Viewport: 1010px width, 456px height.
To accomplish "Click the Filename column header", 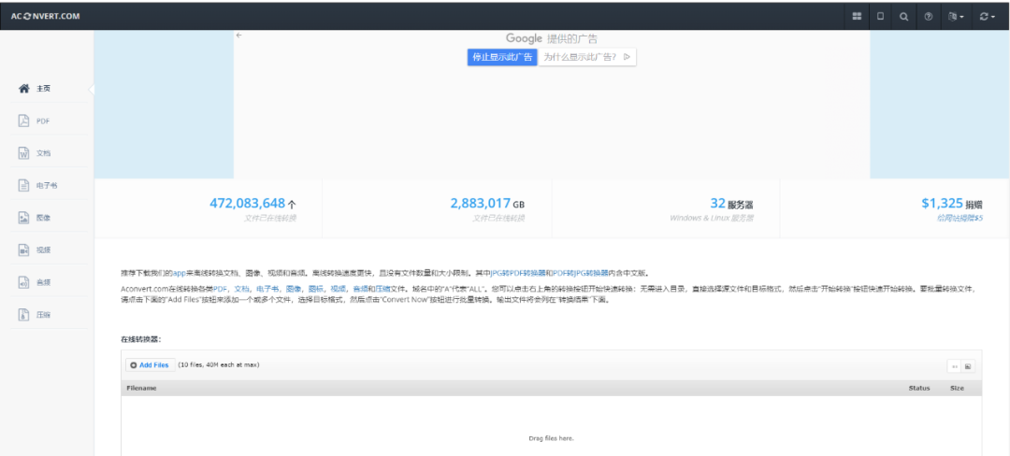I will point(142,388).
